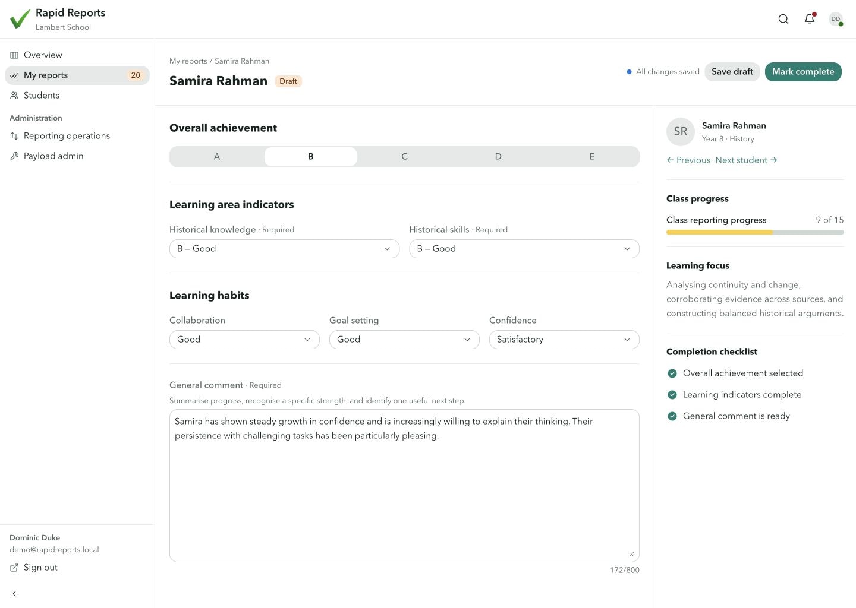Image resolution: width=856 pixels, height=608 pixels.
Task: Click the Overview sidebar icon
Action: (14, 55)
